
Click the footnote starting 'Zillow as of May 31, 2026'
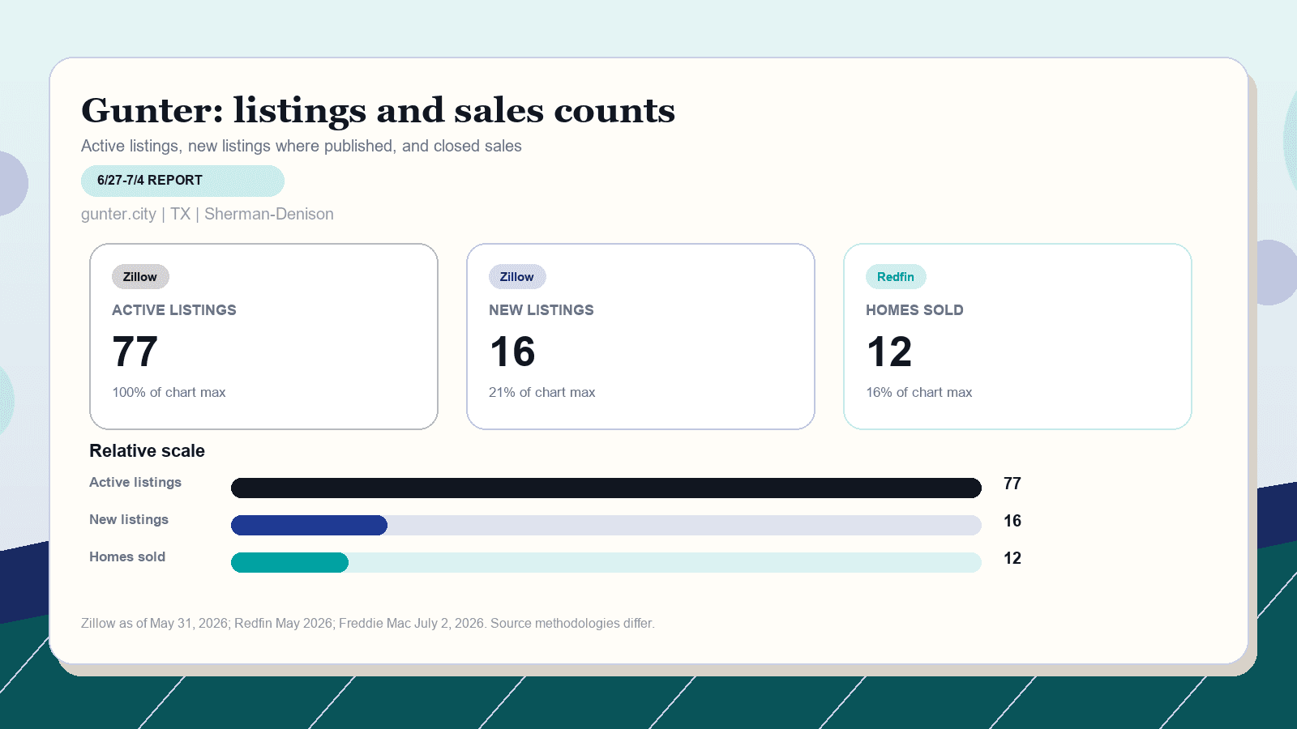368,623
